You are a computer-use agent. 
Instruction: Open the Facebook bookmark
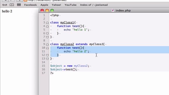coord(31,5)
